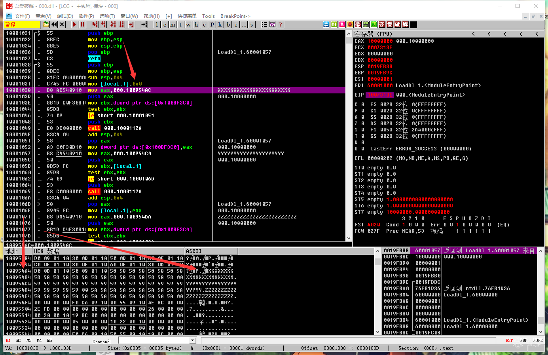548x355 pixels.
Task: Select the M2 memory bookmark
Action: 19,340
